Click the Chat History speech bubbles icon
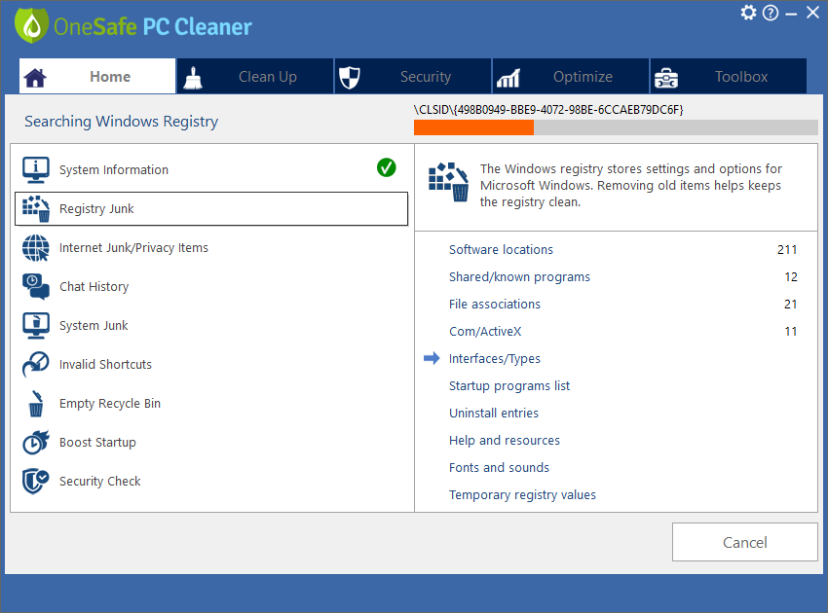The width and height of the screenshot is (828, 613). (36, 286)
